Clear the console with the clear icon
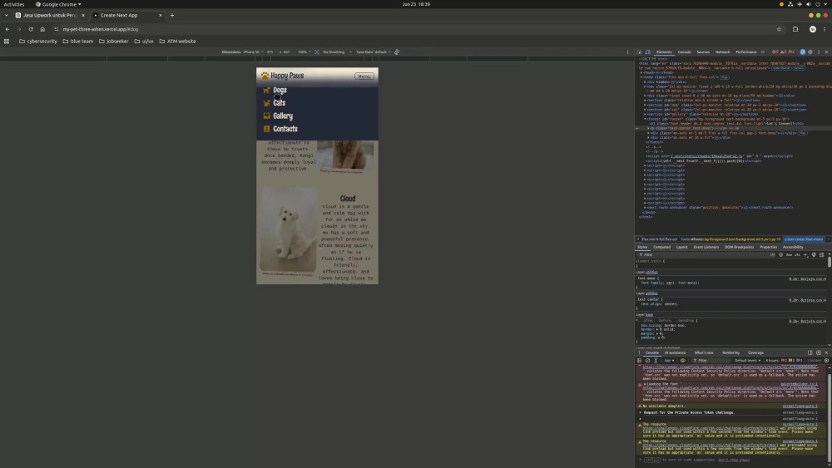Viewport: 832px width, 468px height. point(647,361)
